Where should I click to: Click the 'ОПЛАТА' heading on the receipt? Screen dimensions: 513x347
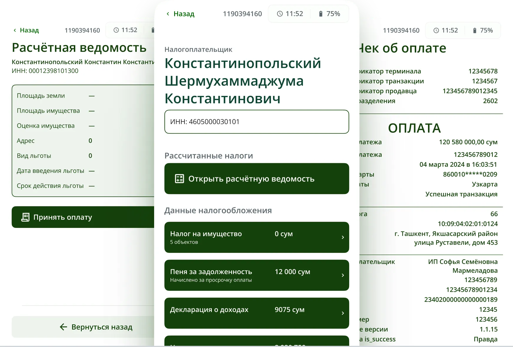pyautogui.click(x=414, y=128)
